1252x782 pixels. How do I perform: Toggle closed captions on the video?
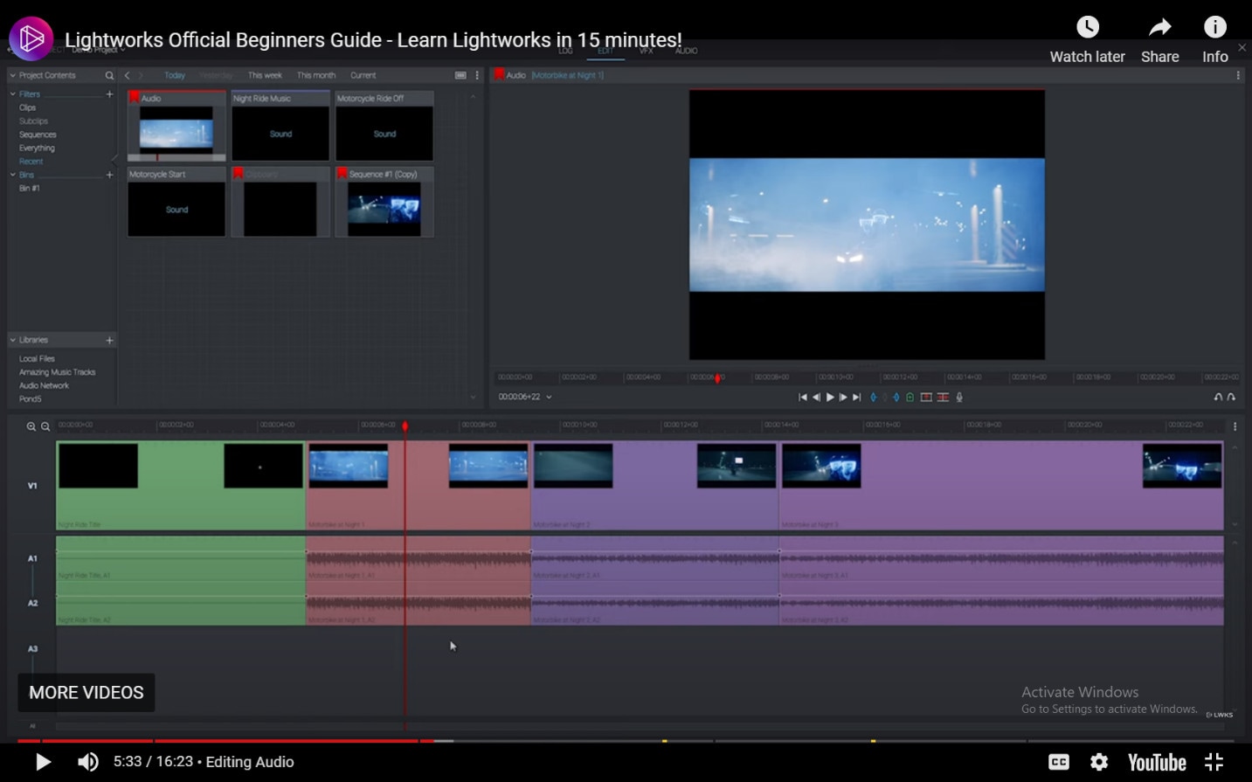coord(1059,762)
